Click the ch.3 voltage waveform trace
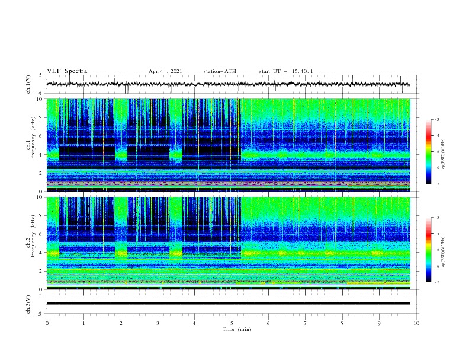469x363 pixels. click(x=228, y=304)
